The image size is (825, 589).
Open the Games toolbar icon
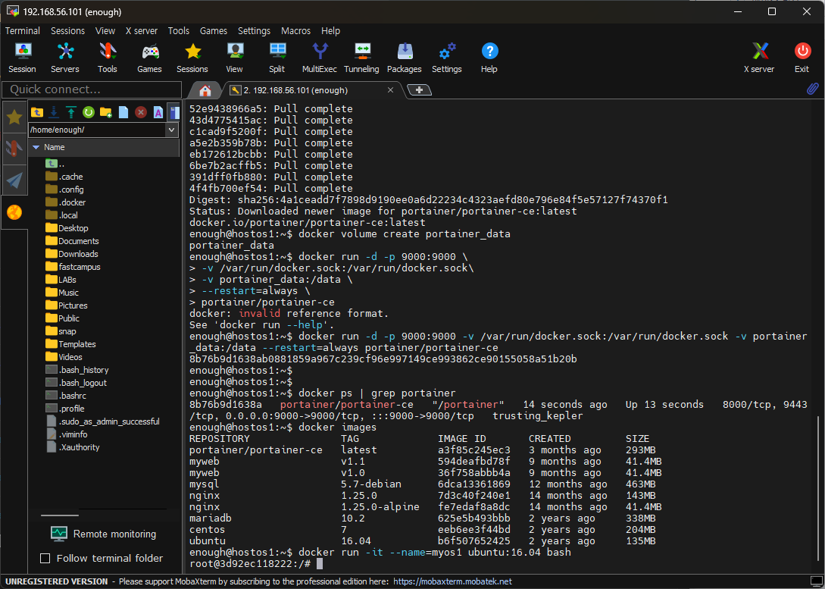pyautogui.click(x=149, y=58)
